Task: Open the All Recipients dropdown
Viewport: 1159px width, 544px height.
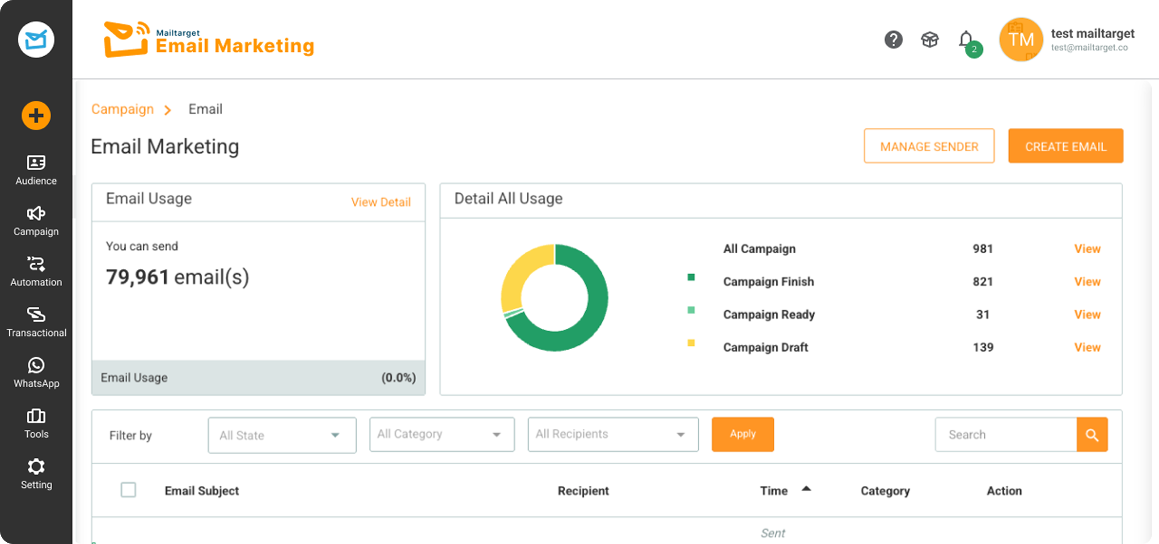Action: click(x=612, y=434)
